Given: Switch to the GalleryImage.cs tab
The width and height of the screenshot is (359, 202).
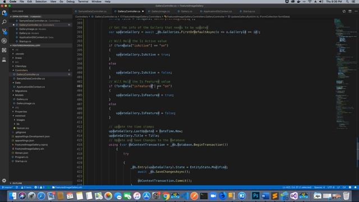Looking at the screenshot, I should click(160, 11).
